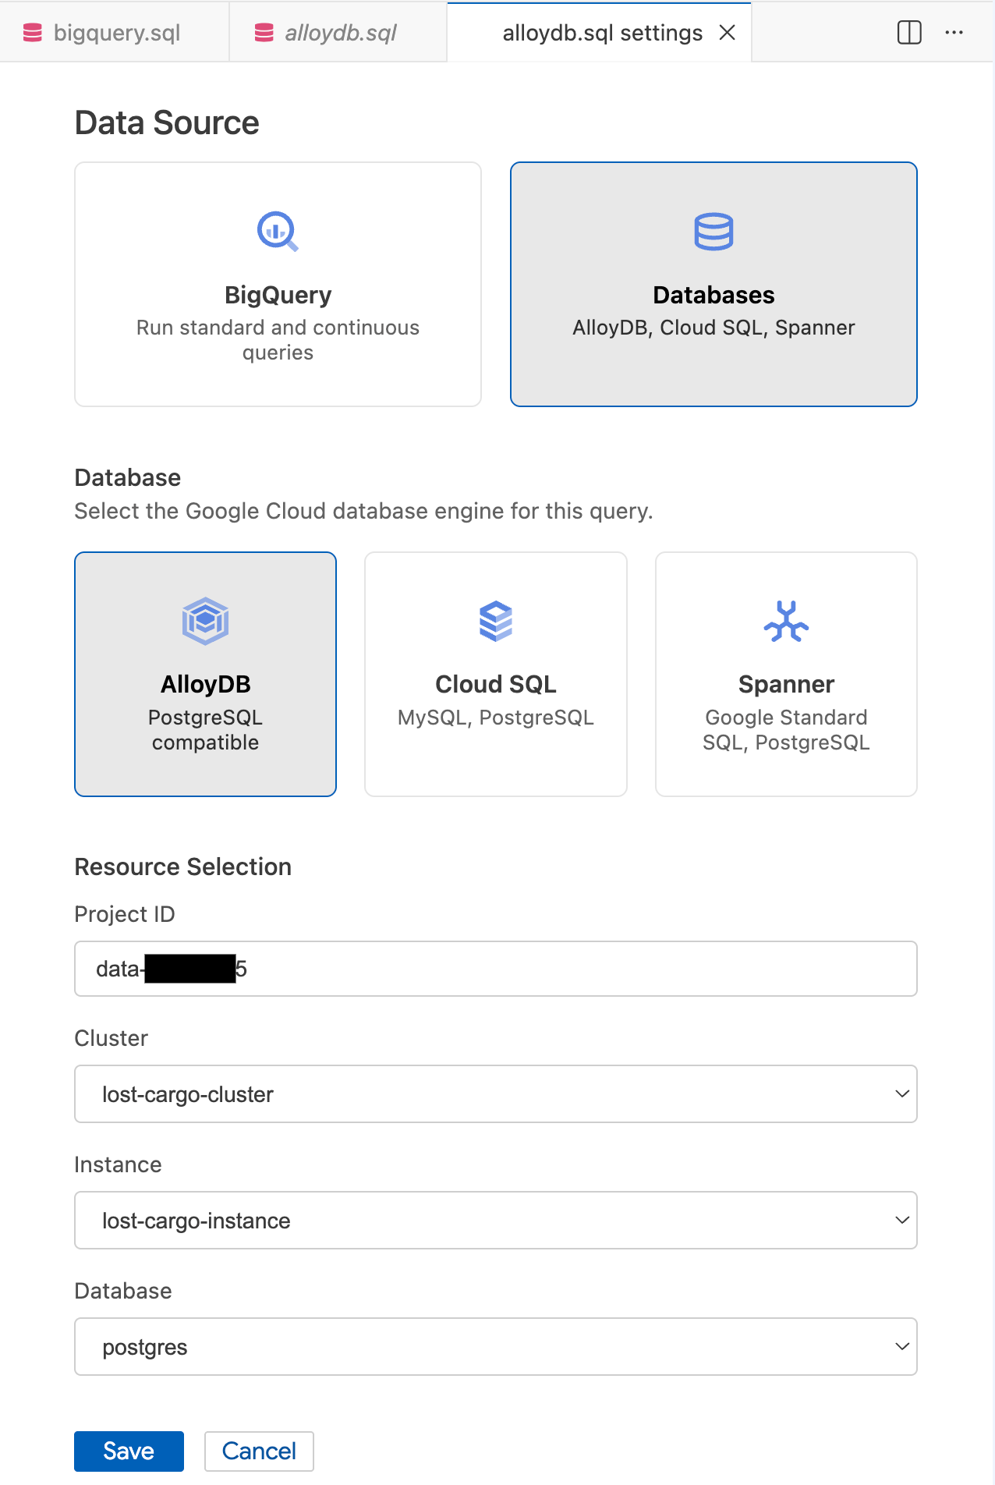The image size is (995, 1485).
Task: Click the 'MySQL, PostgreSQL' description text
Action: [496, 718]
